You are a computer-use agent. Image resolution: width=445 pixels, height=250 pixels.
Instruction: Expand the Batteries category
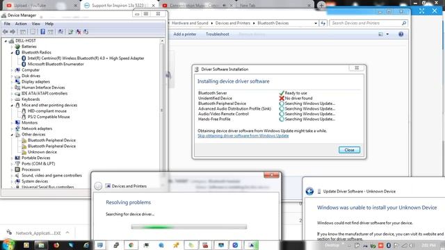(12, 47)
